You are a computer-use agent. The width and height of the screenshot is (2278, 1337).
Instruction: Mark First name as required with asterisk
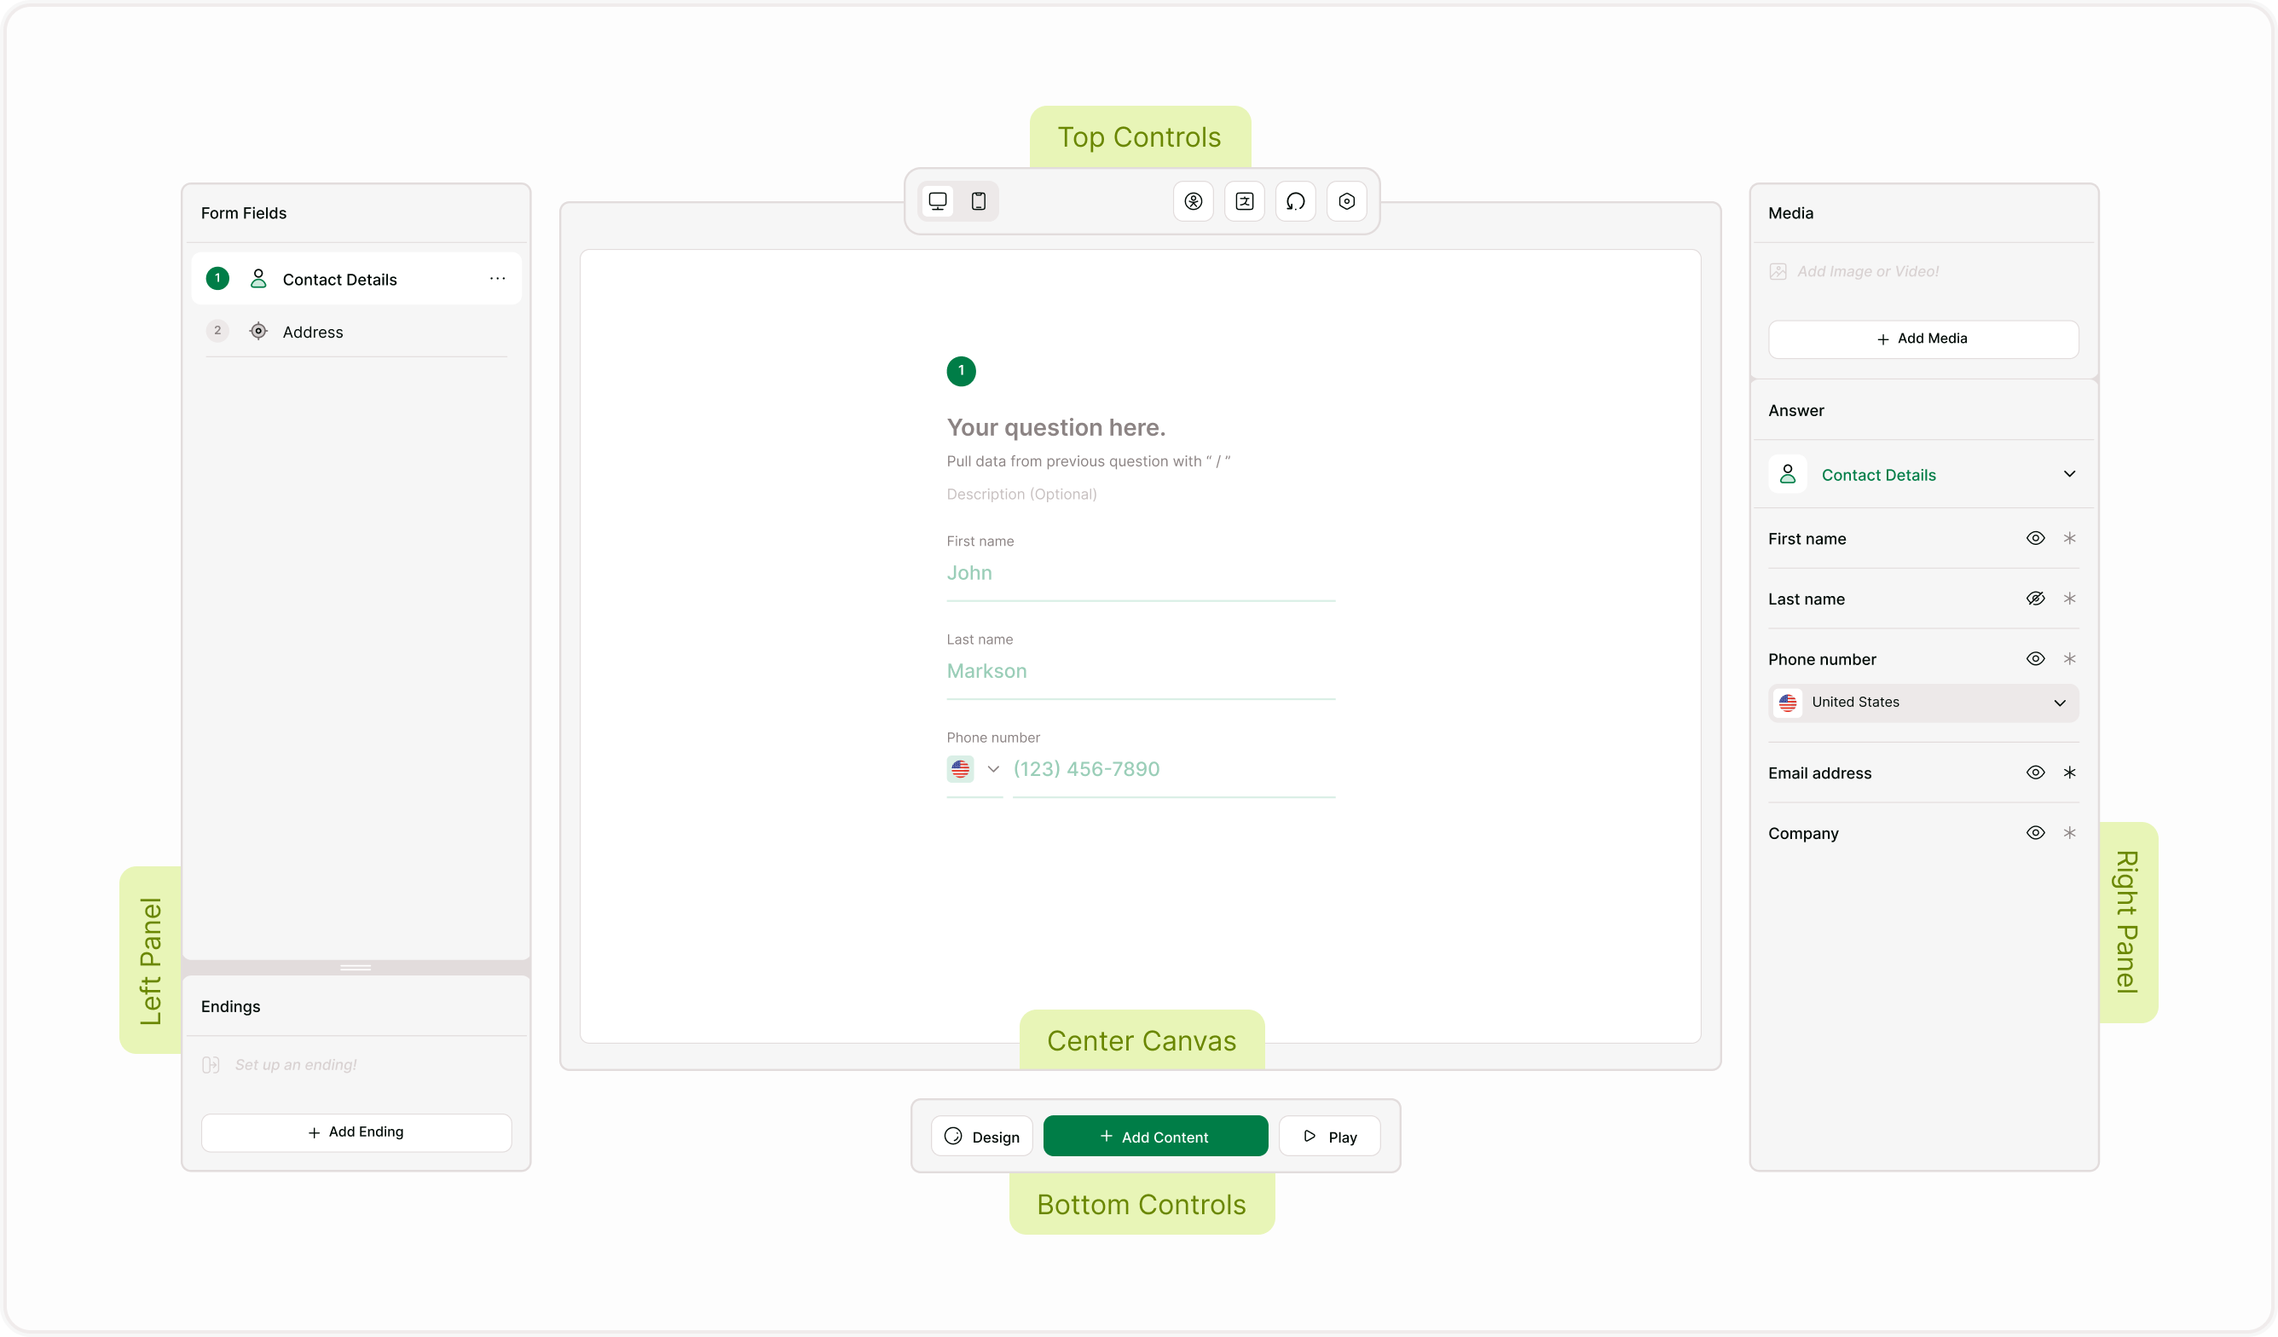click(x=2069, y=538)
